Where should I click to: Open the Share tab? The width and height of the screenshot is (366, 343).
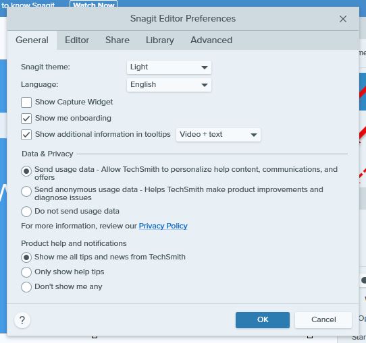click(x=117, y=40)
